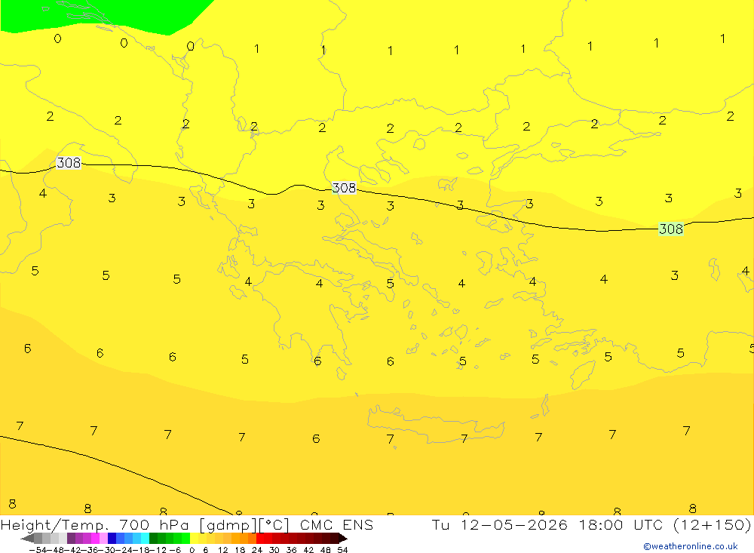Pick the light pink swatch in the legend
Screen dimensions: 754x553
[103, 539]
